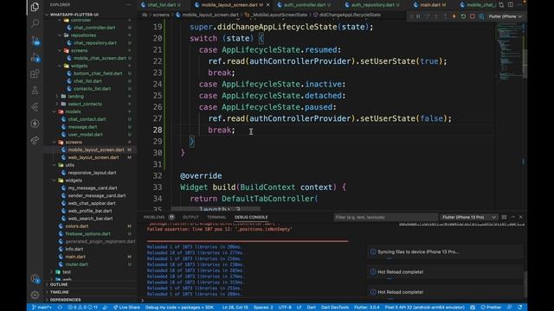
Task: Open the Flutter (iPhone debug session dropdown
Action: (x=505, y=16)
